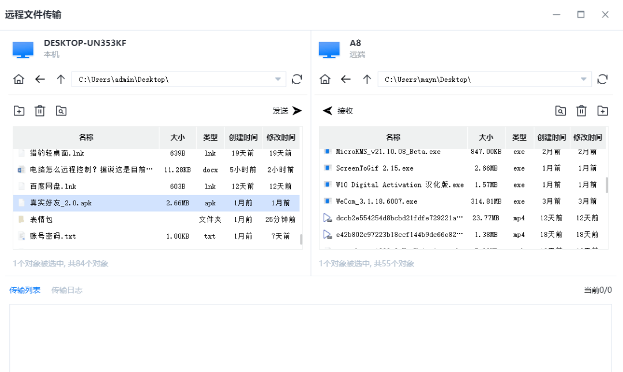Delete selected local file with trash icon

[39, 110]
